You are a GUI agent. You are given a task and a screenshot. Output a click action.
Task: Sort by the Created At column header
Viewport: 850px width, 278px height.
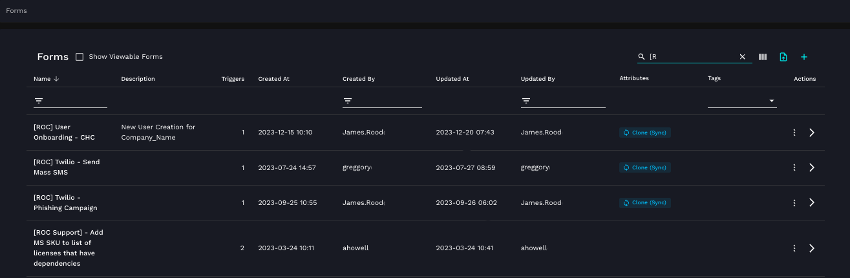pos(273,79)
